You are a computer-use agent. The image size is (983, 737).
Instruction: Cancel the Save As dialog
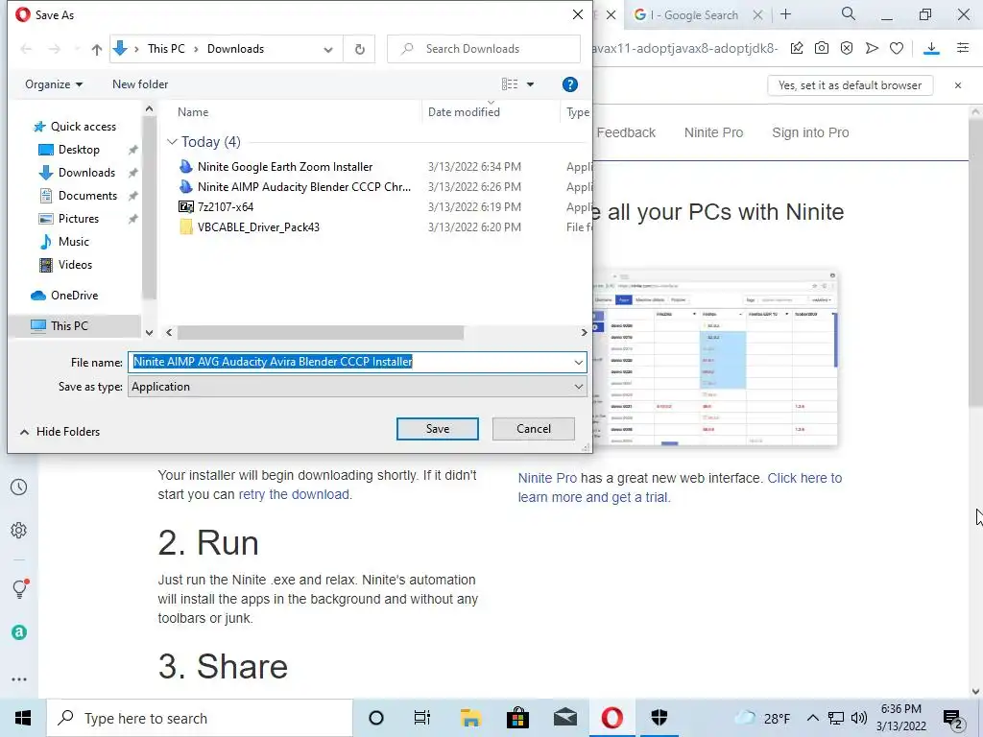(534, 429)
